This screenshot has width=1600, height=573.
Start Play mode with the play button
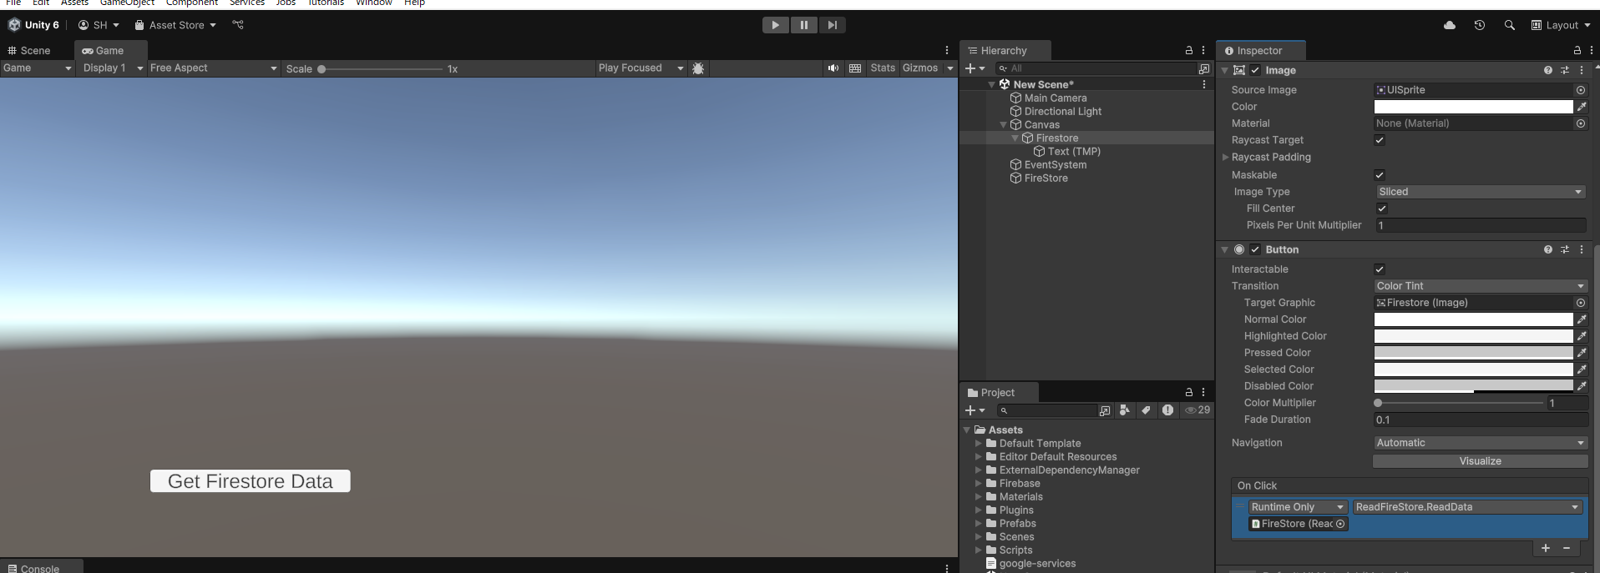775,25
